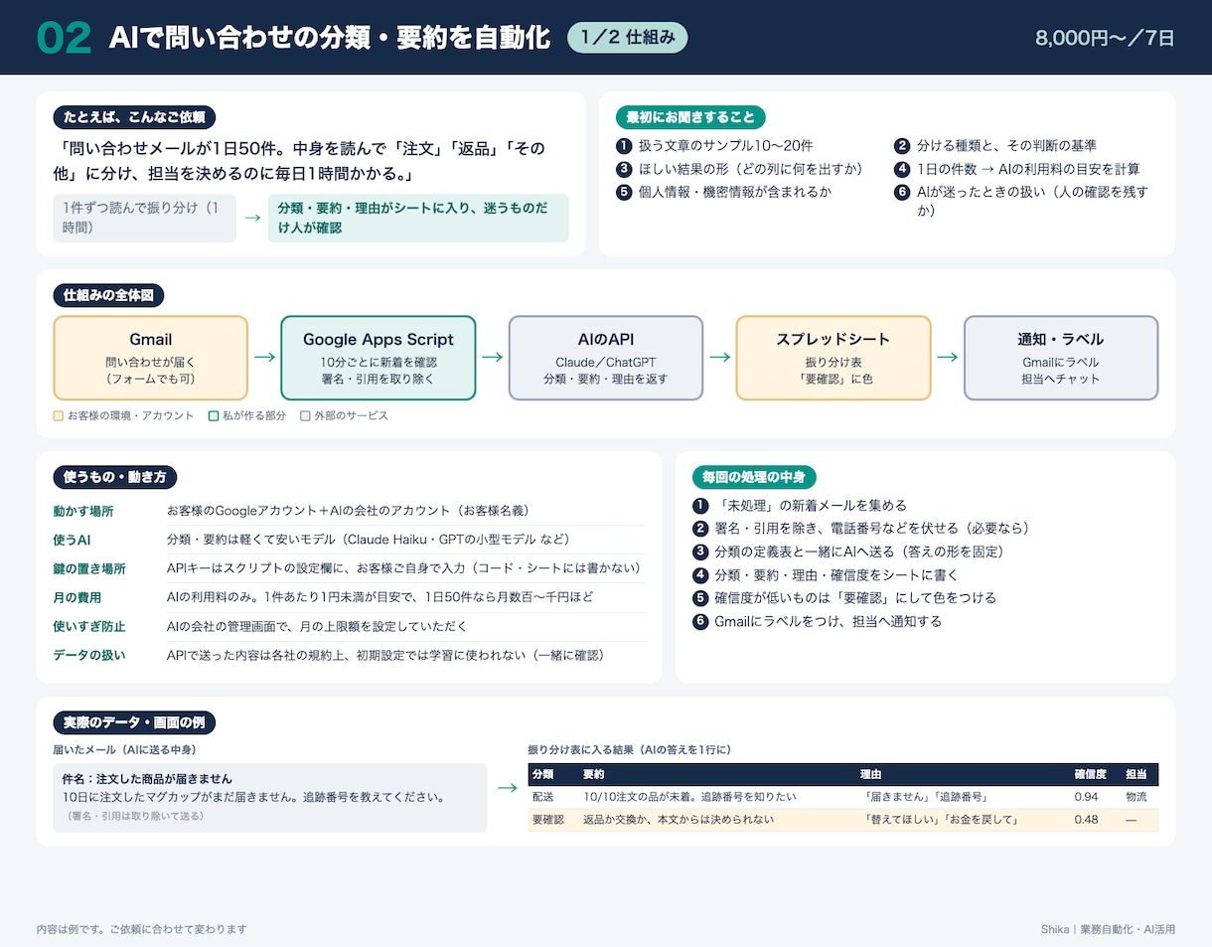Click the データの扱い row heading
Image resolution: width=1212 pixels, height=947 pixels.
tap(89, 656)
